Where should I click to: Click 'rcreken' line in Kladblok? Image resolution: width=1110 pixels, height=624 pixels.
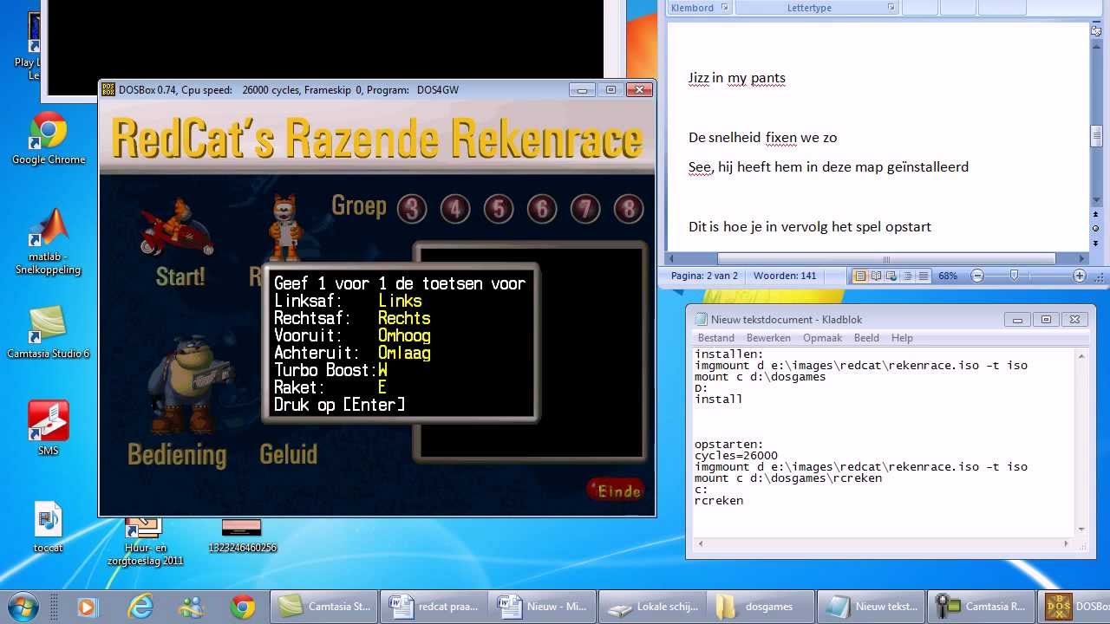[x=719, y=501]
